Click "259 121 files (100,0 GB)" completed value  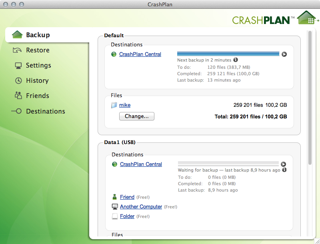point(233,74)
